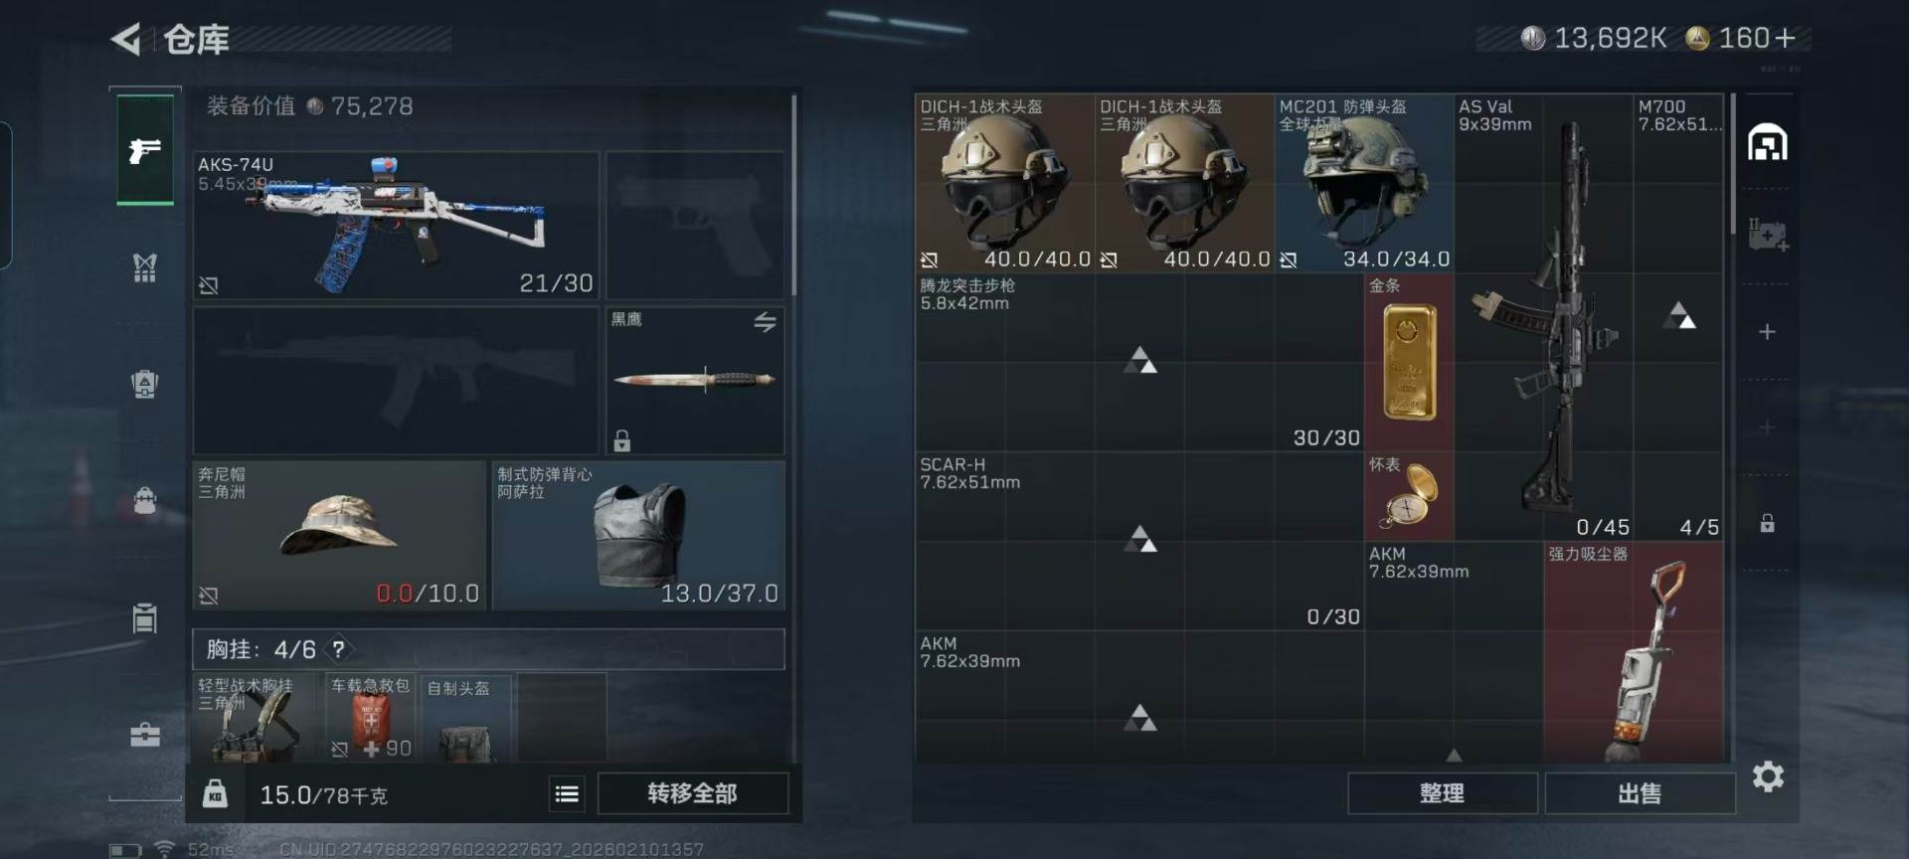Toggle the weight lock icon near 15.0/78千克
The width and height of the screenshot is (1909, 859).
[215, 793]
